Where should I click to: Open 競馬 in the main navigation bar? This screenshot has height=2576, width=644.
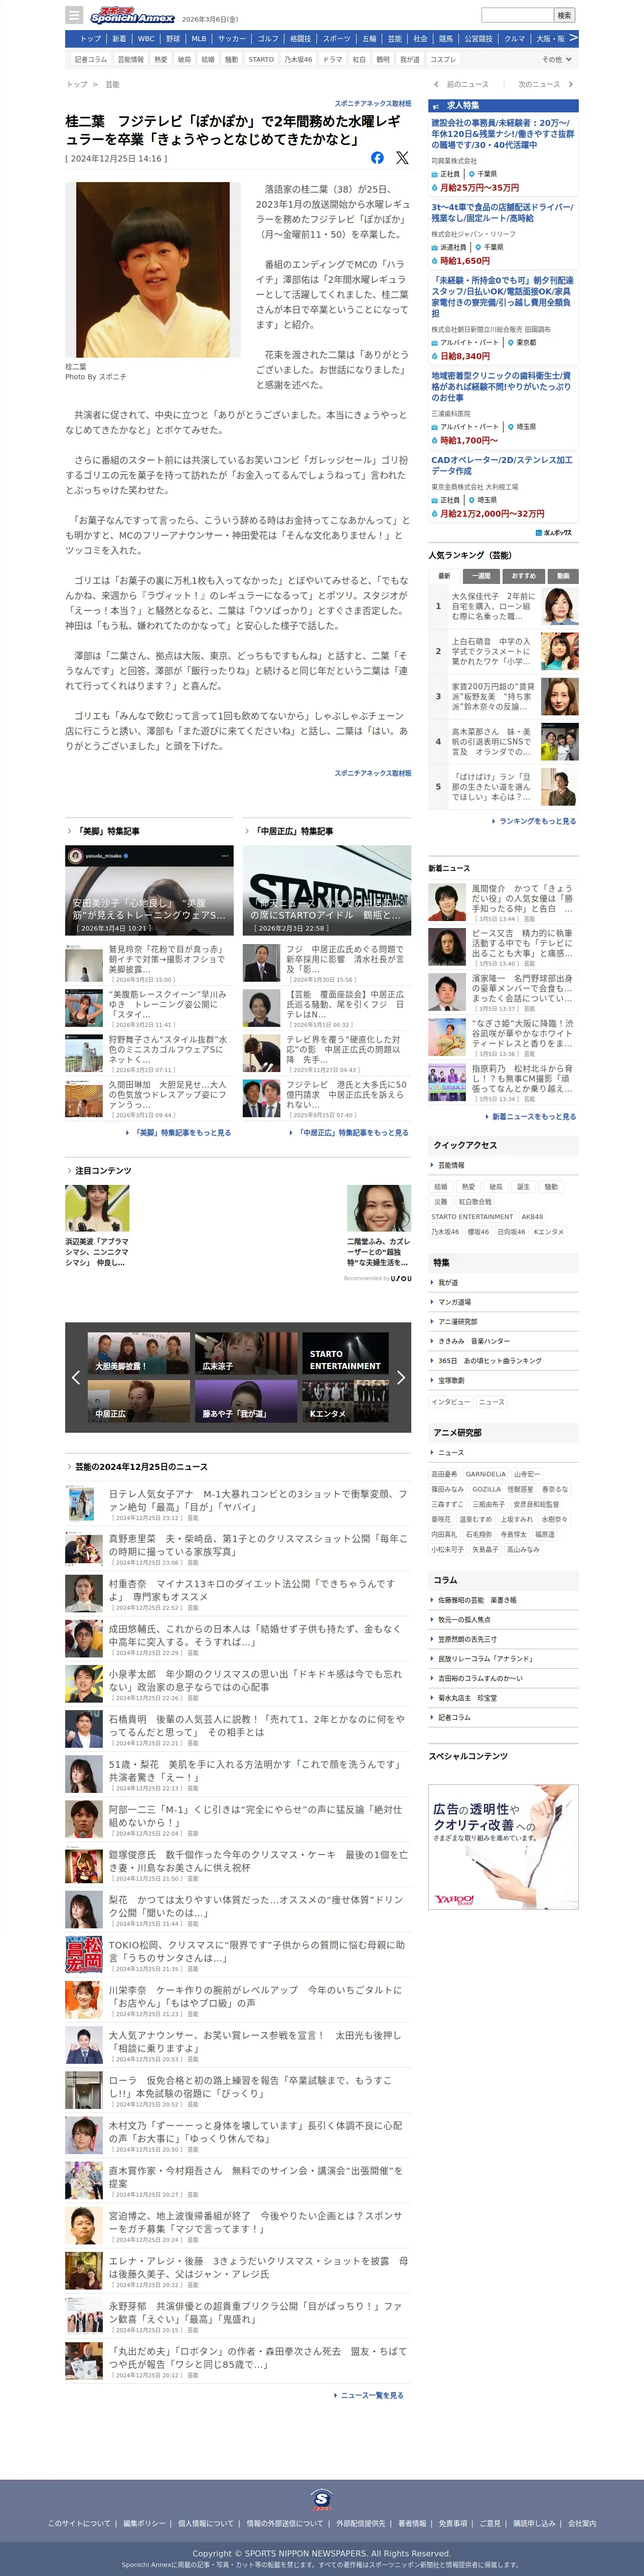click(x=446, y=39)
